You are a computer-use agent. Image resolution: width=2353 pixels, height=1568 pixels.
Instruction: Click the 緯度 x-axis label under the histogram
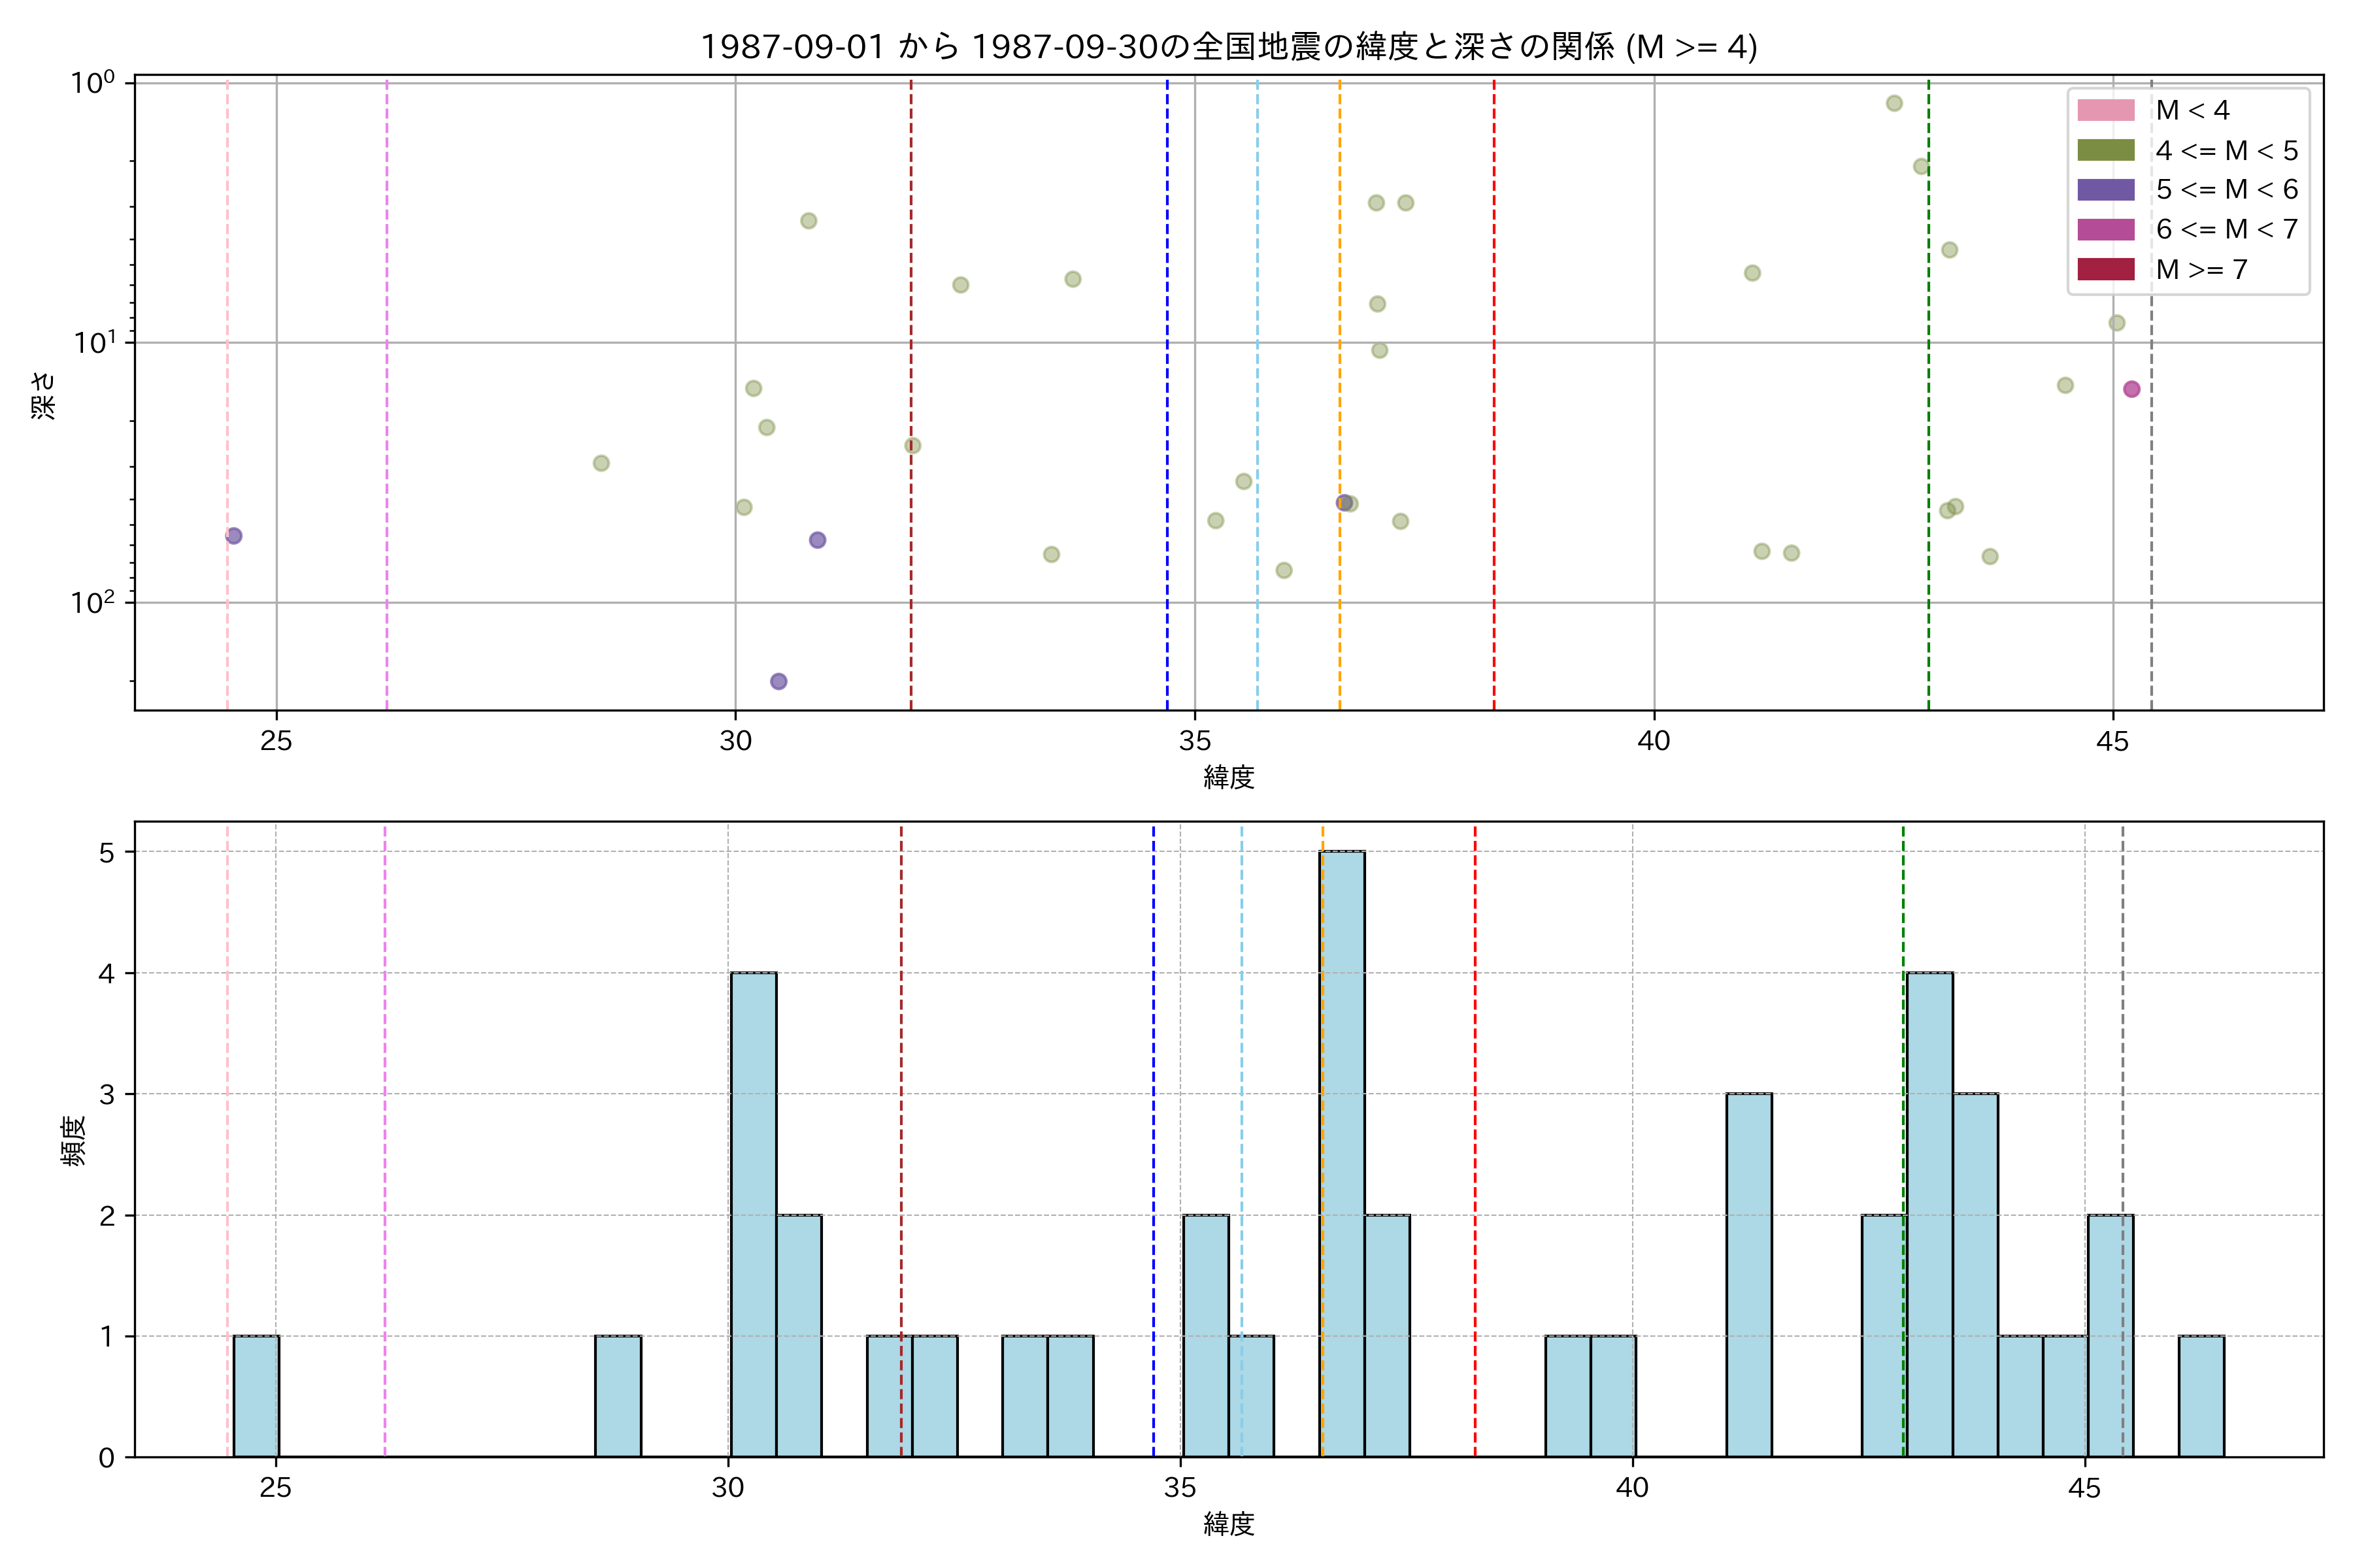(1229, 1524)
